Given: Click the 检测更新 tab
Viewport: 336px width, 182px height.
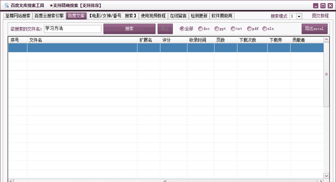Looking at the screenshot, I should [x=199, y=16].
